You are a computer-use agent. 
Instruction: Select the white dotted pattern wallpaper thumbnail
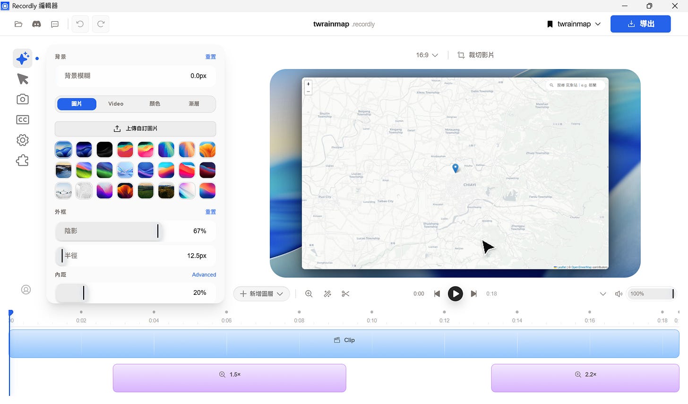click(84, 191)
